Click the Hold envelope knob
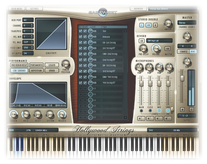Screen dimensions: 207x164 26,114
